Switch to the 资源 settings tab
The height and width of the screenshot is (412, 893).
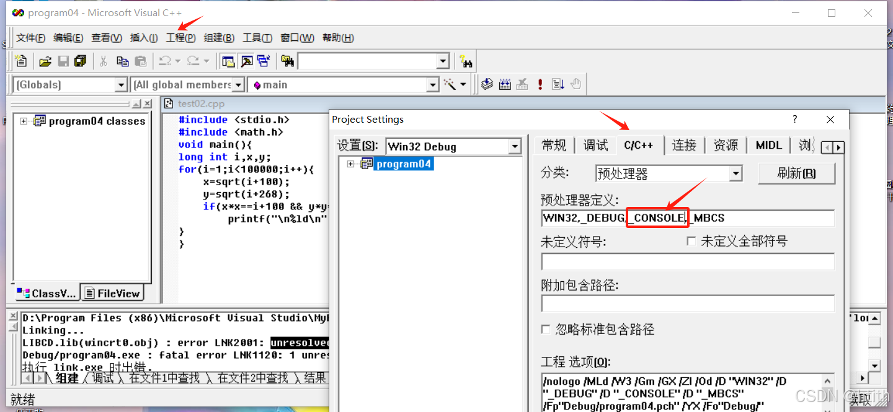(x=726, y=146)
